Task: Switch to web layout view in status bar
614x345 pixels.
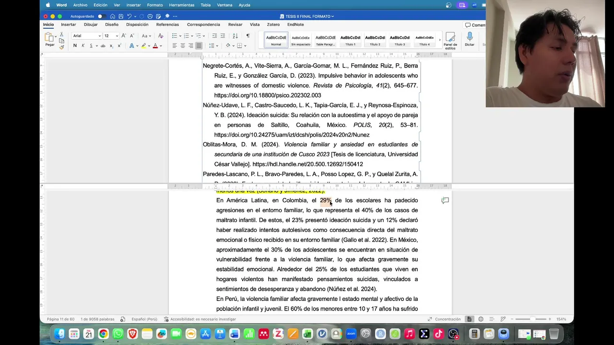Action: (x=481, y=319)
